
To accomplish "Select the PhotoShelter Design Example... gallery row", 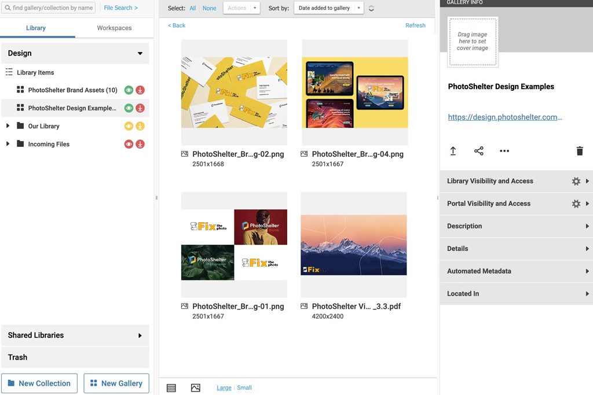I will 75,108.
